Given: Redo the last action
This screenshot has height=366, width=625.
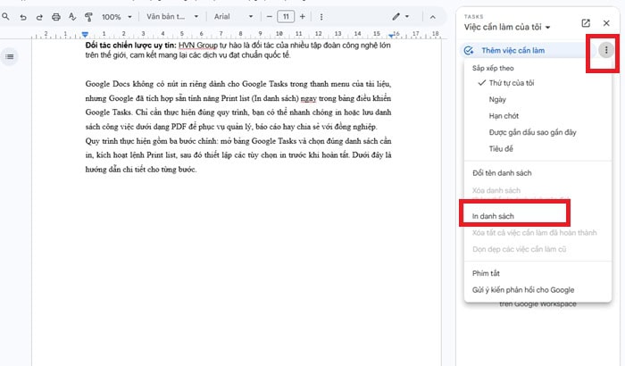Looking at the screenshot, I should point(39,17).
